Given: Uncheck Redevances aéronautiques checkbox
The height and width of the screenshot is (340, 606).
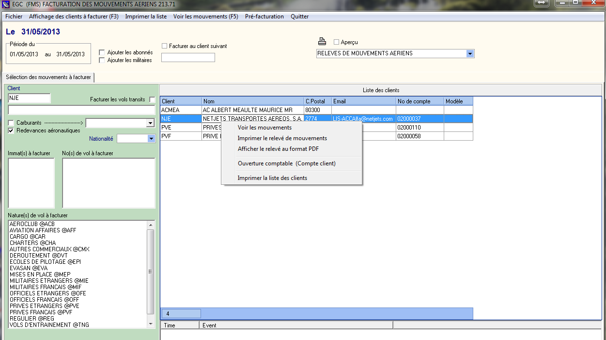Looking at the screenshot, I should click(11, 130).
